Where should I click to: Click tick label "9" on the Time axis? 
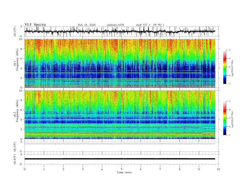click(x=199, y=169)
